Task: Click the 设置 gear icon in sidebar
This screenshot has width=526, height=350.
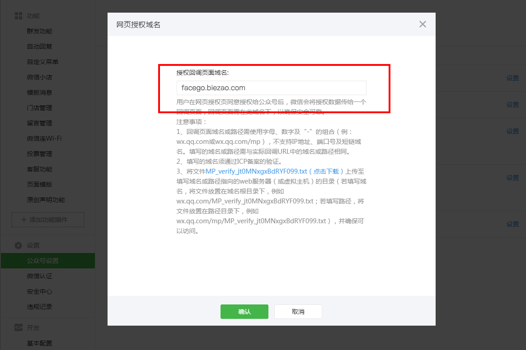Action: [x=19, y=245]
